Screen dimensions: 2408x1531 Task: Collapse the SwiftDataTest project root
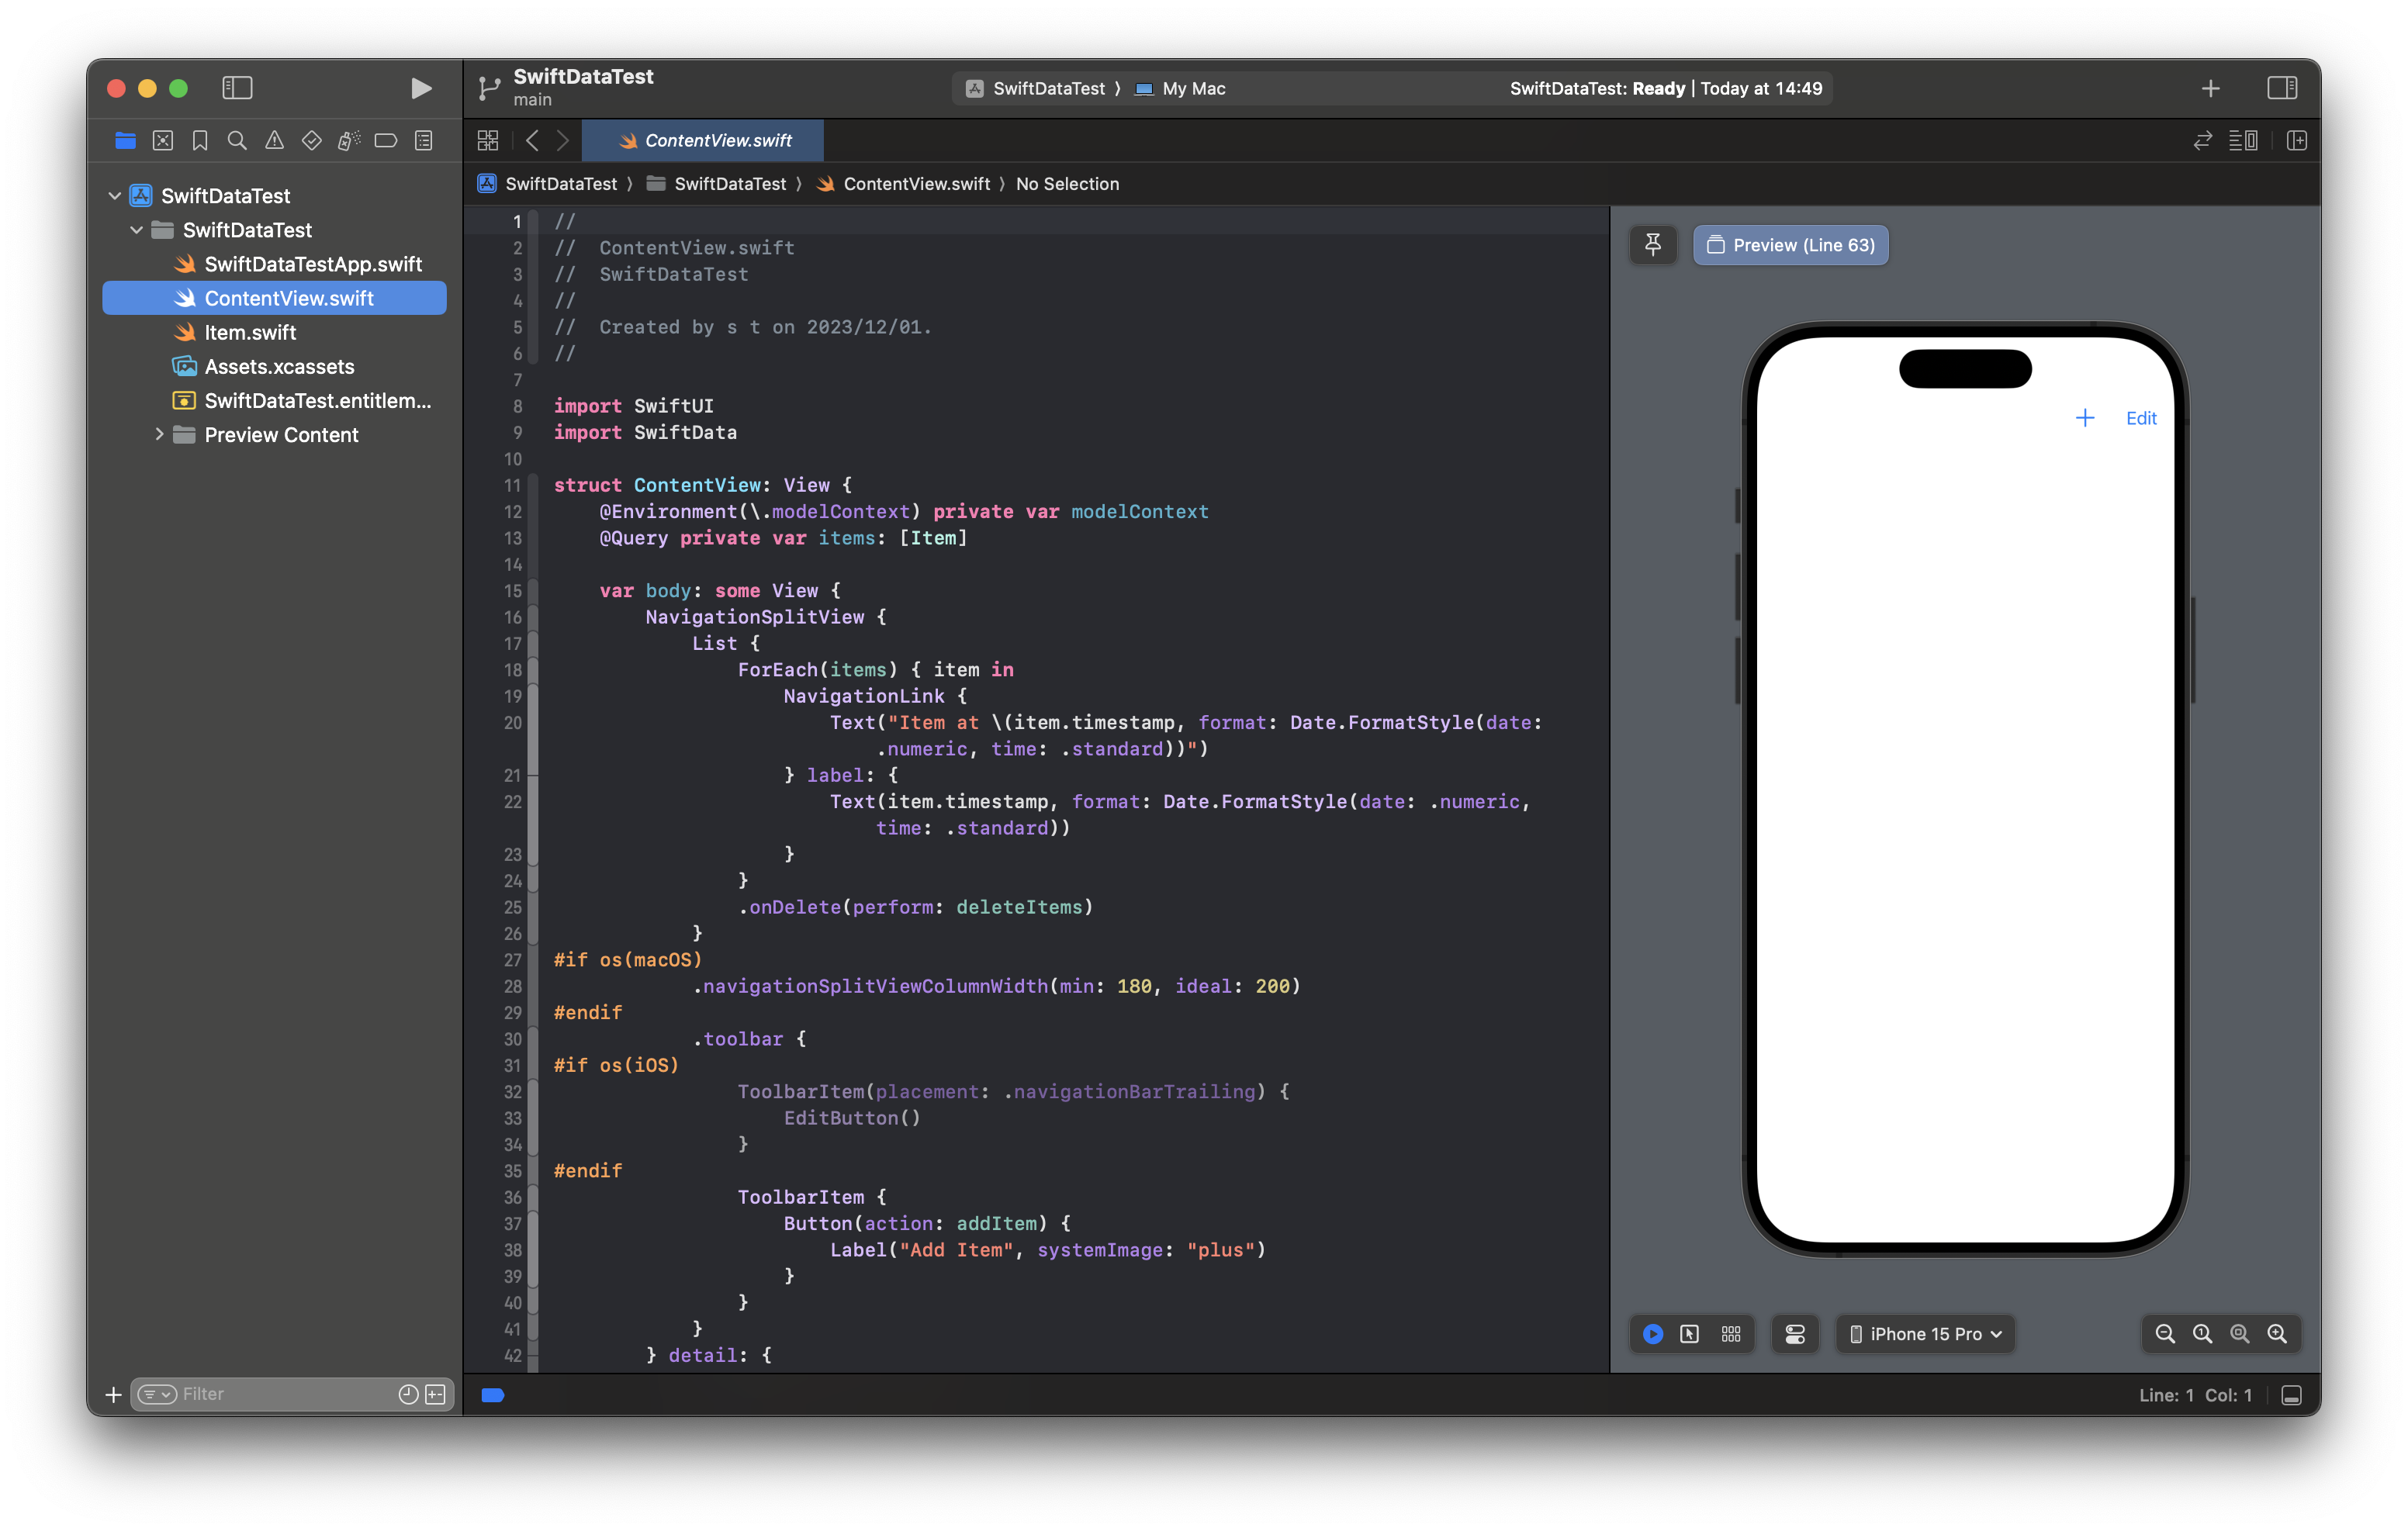tap(115, 196)
